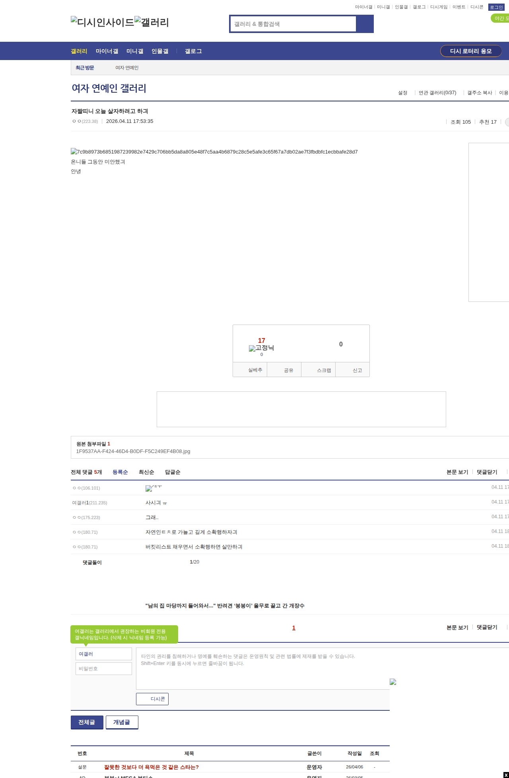Click the 실베추 button under the vote box
The width and height of the screenshot is (509, 778).
coord(250,370)
